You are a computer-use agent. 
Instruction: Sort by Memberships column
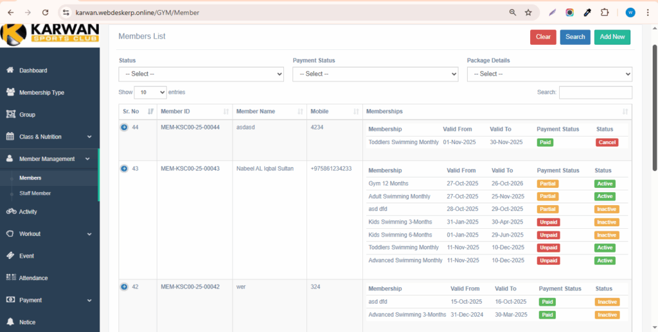coord(497,112)
